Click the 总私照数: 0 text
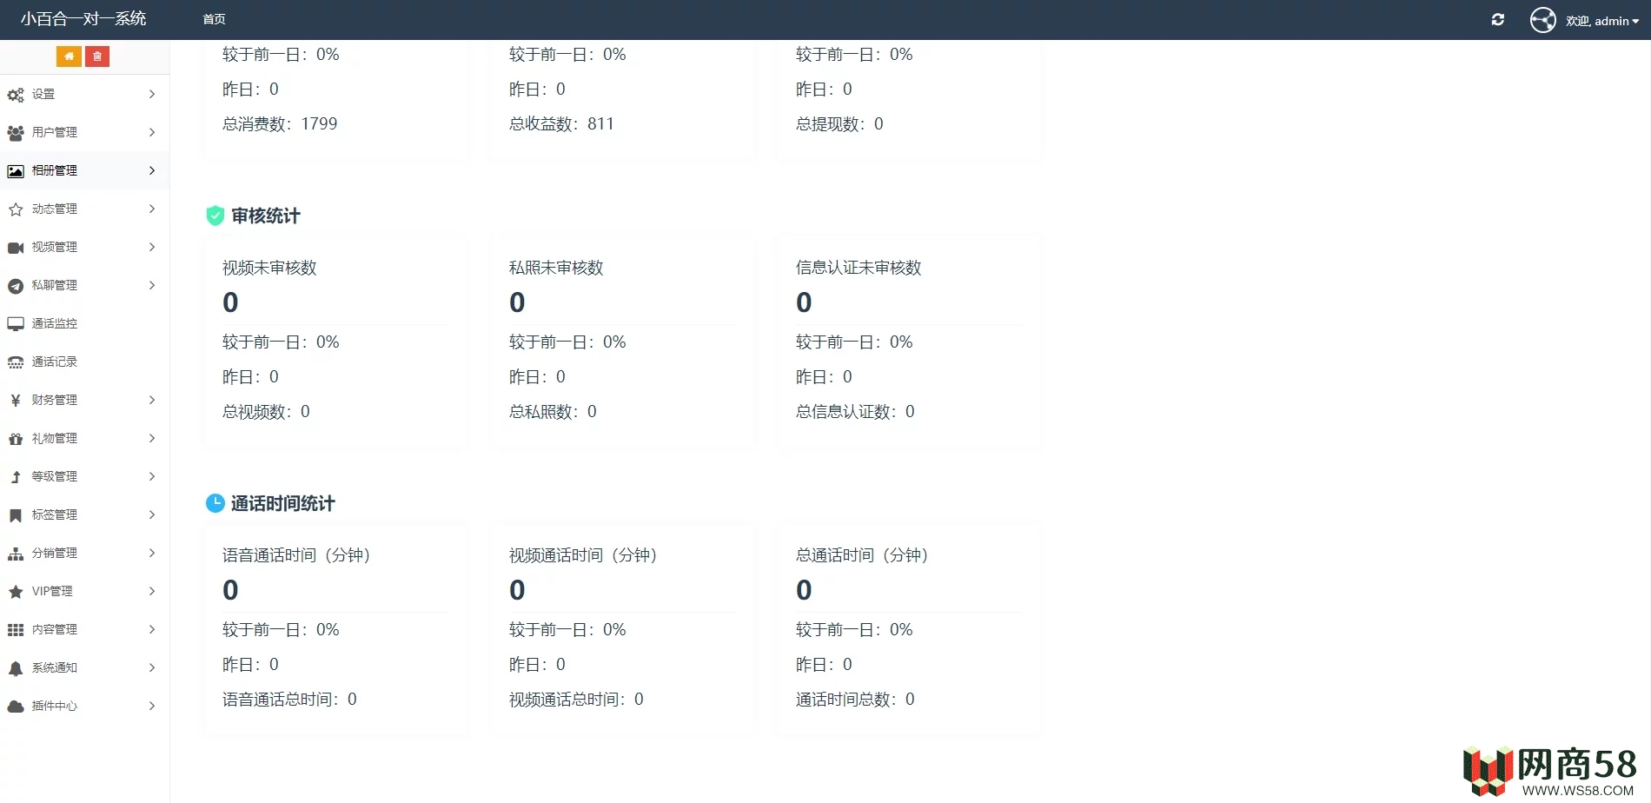This screenshot has width=1651, height=803. pos(553,412)
